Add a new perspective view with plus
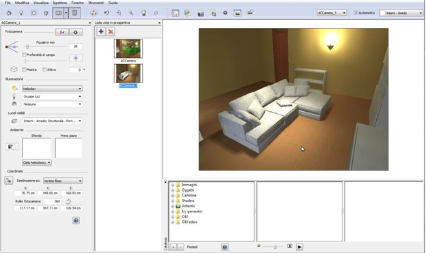 (x=101, y=31)
